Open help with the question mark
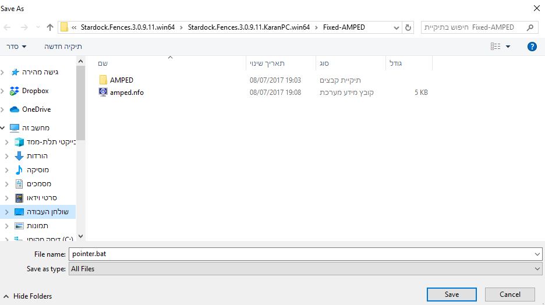545x305 pixels. click(532, 47)
